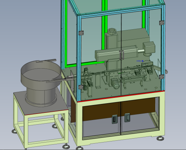Select the upper door handles at the enclosure center
This screenshot has width=186, height=150.
(x=122, y=55)
